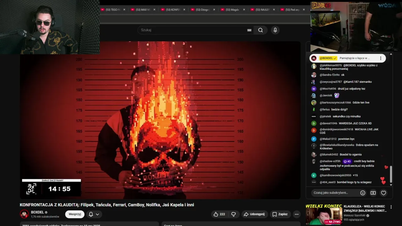Click username @404_east3 in chat
This screenshot has height=226, width=402.
pyautogui.click(x=328, y=182)
